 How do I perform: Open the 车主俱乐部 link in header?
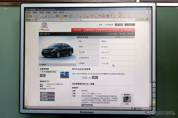[x=109, y=25]
